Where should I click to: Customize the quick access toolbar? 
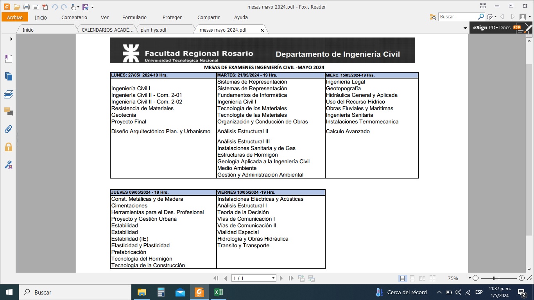(x=93, y=7)
